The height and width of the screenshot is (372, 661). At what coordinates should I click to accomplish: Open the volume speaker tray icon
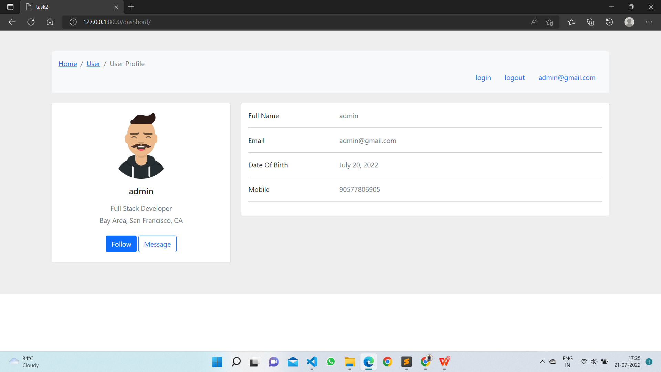pyautogui.click(x=594, y=362)
